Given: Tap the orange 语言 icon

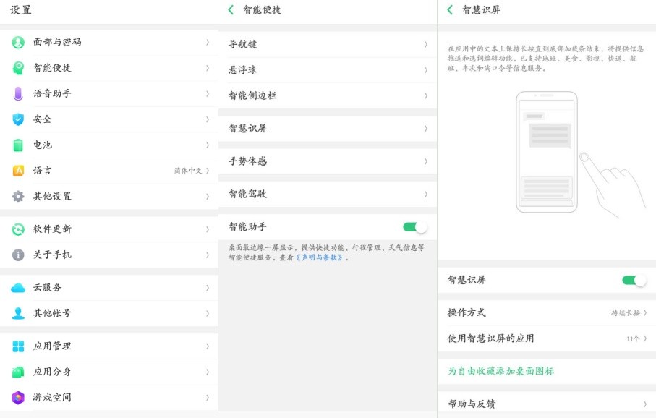Looking at the screenshot, I should coord(18,171).
